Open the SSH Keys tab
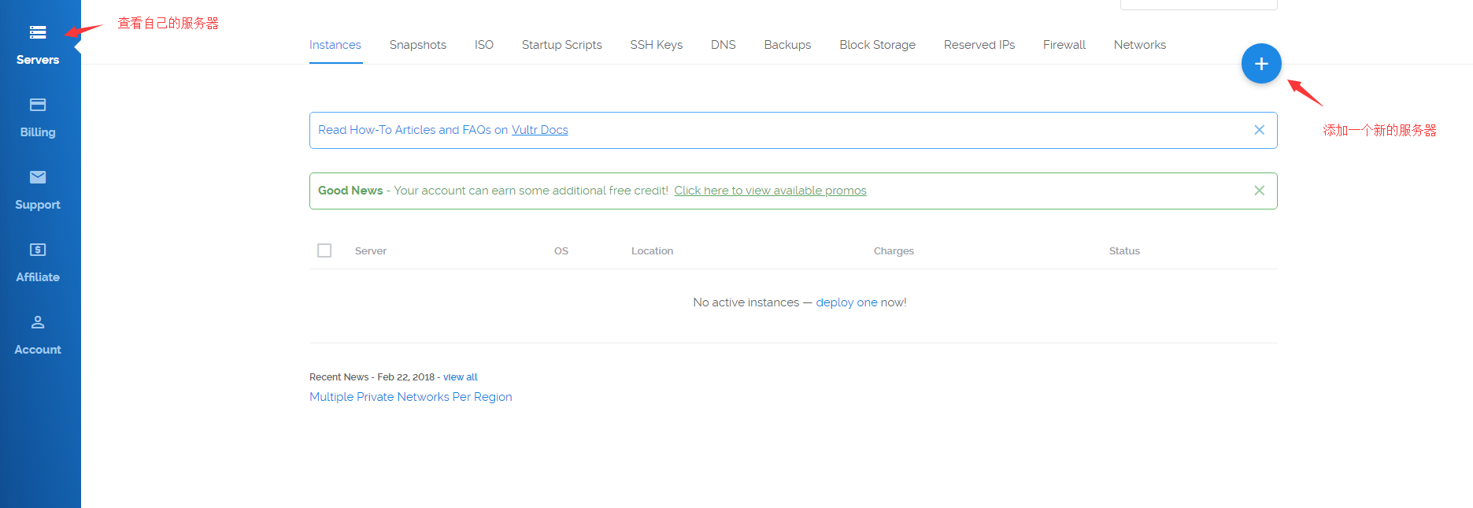This screenshot has height=508, width=1473. [656, 45]
